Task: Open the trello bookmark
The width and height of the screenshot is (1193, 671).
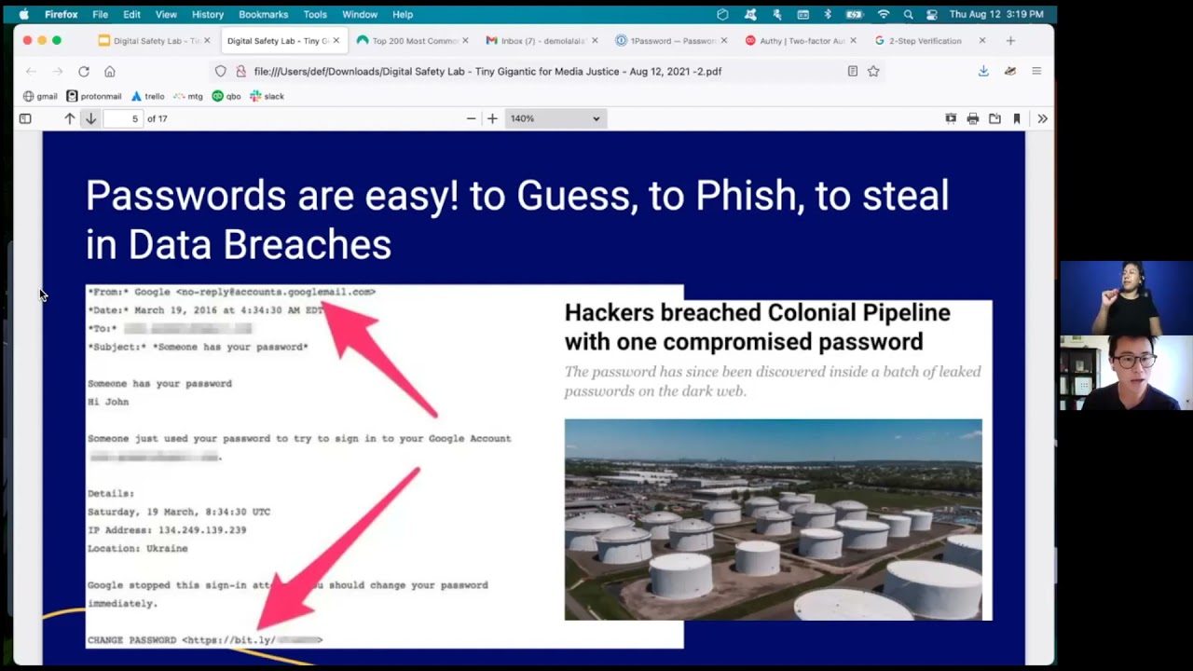Action: click(x=147, y=96)
